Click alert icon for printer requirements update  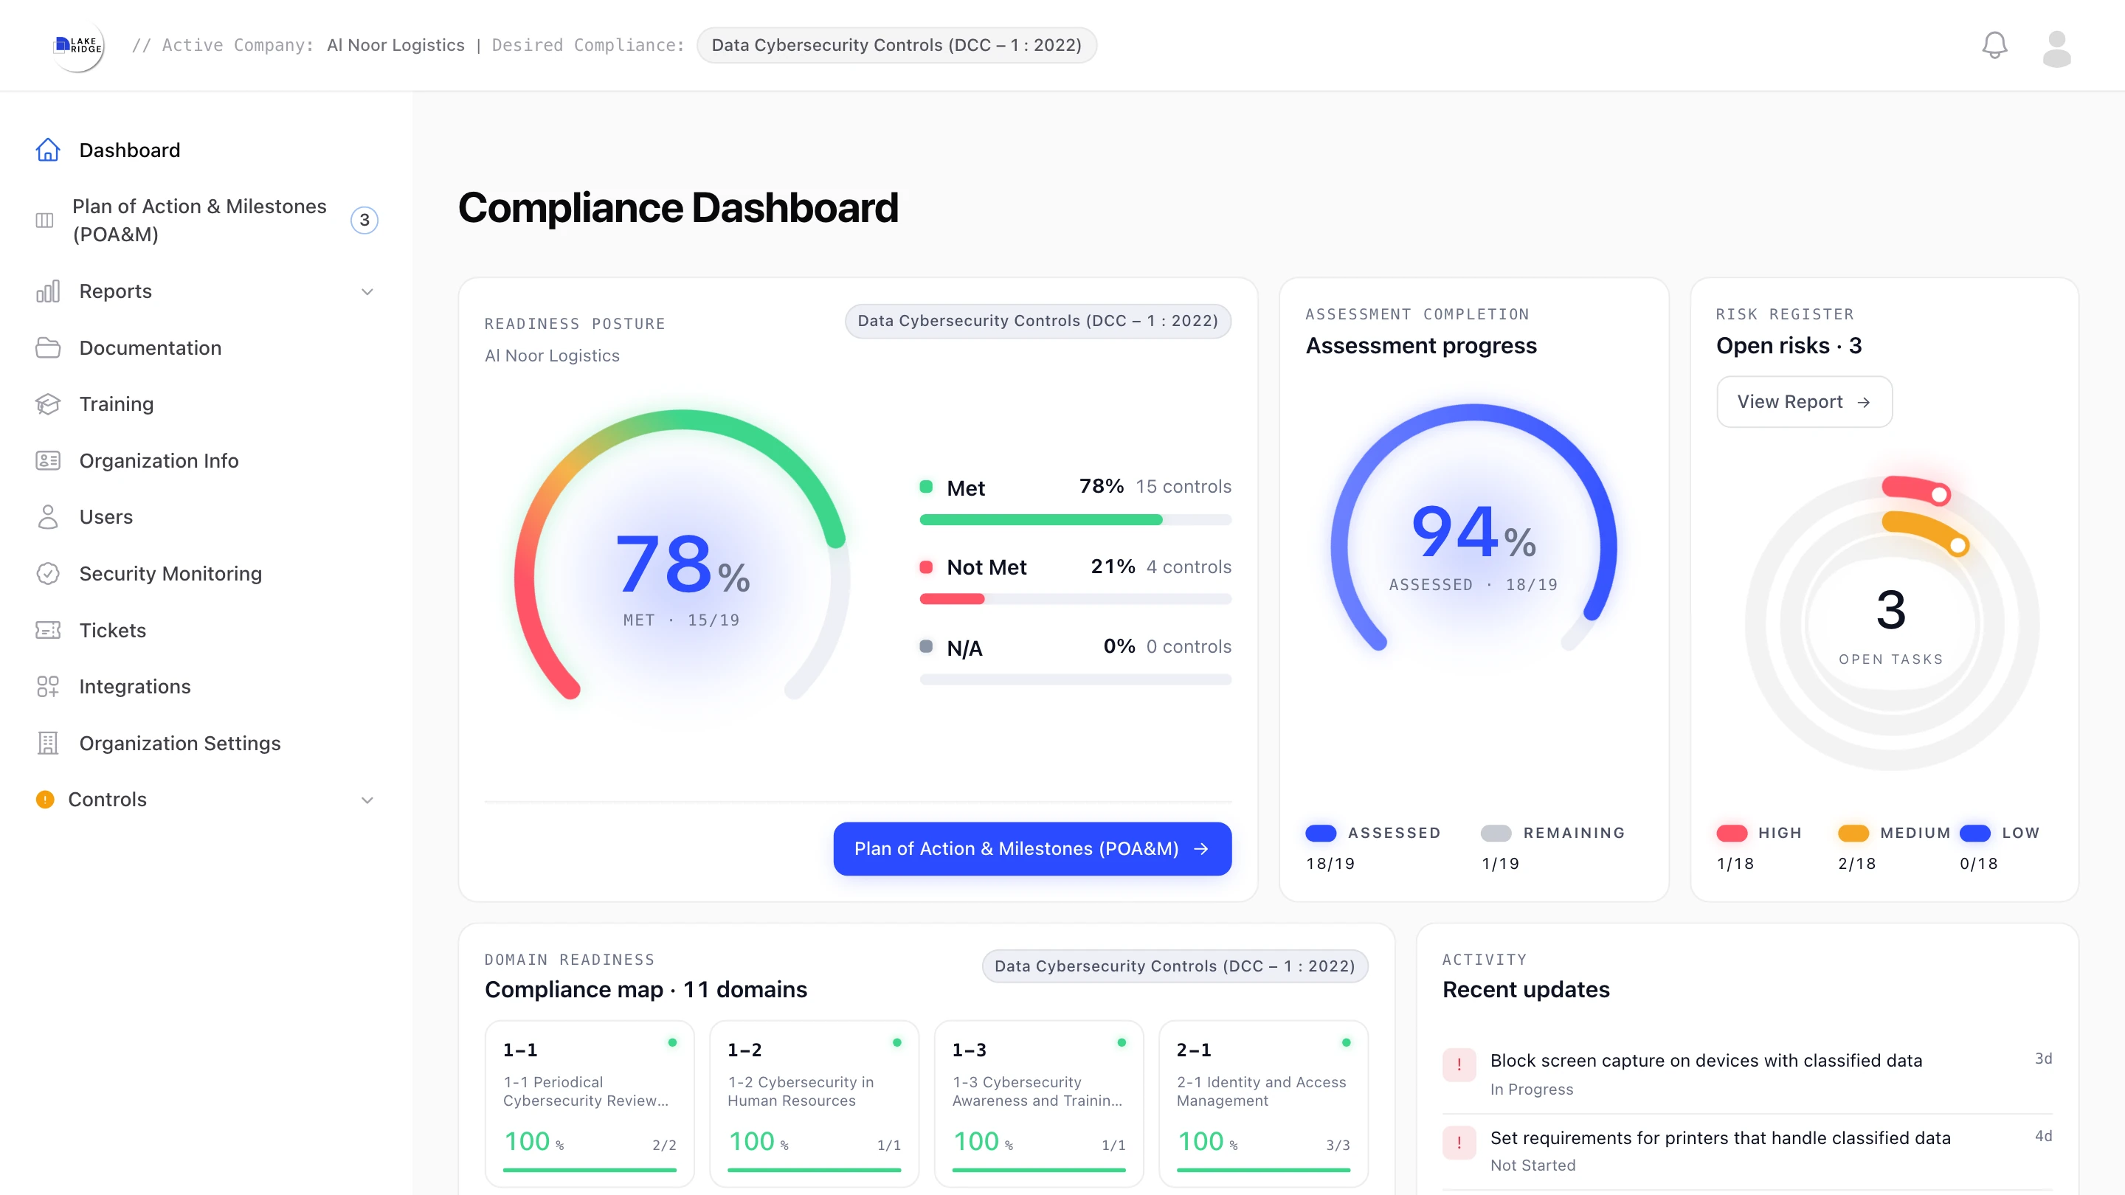tap(1459, 1142)
